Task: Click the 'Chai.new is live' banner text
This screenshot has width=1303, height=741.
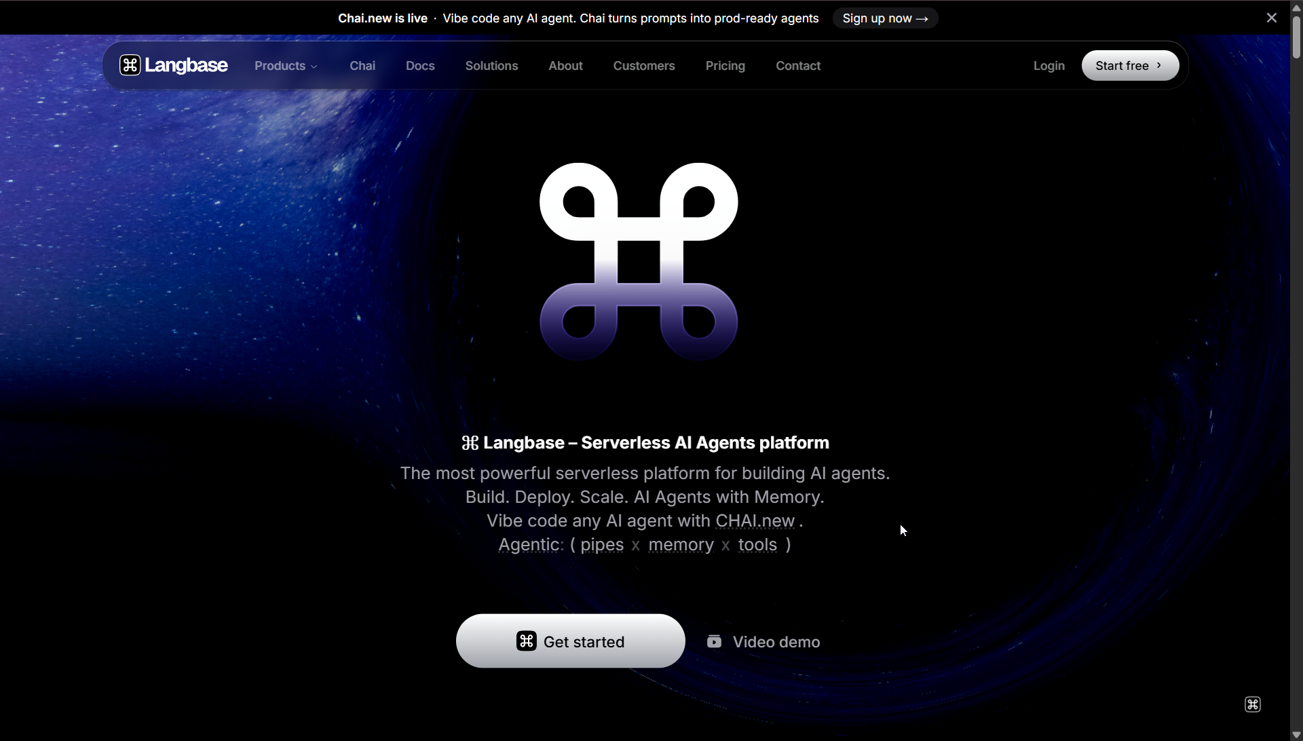Action: tap(383, 18)
